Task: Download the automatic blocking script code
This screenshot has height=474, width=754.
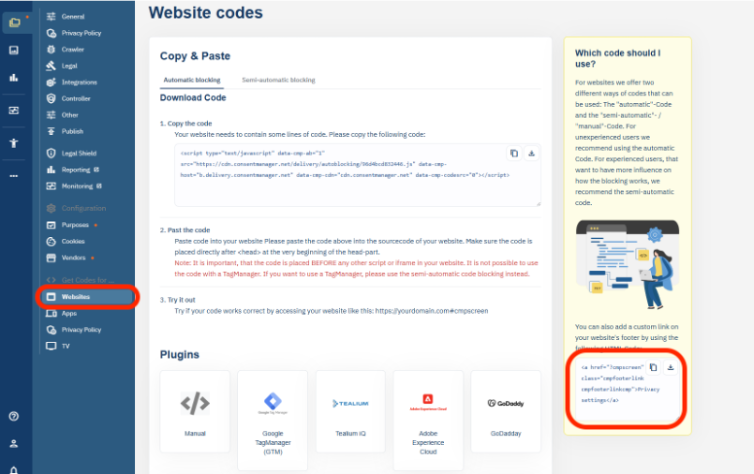Action: [531, 154]
